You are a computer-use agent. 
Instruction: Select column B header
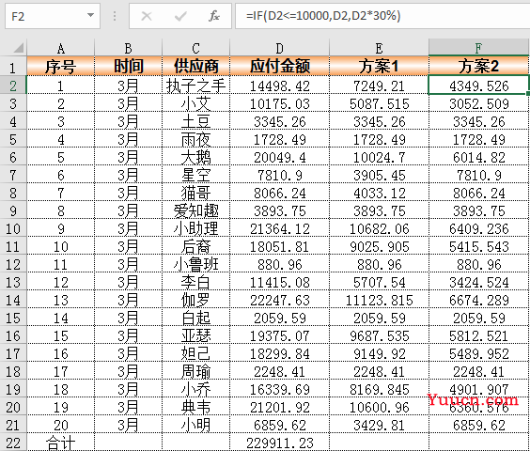point(129,48)
